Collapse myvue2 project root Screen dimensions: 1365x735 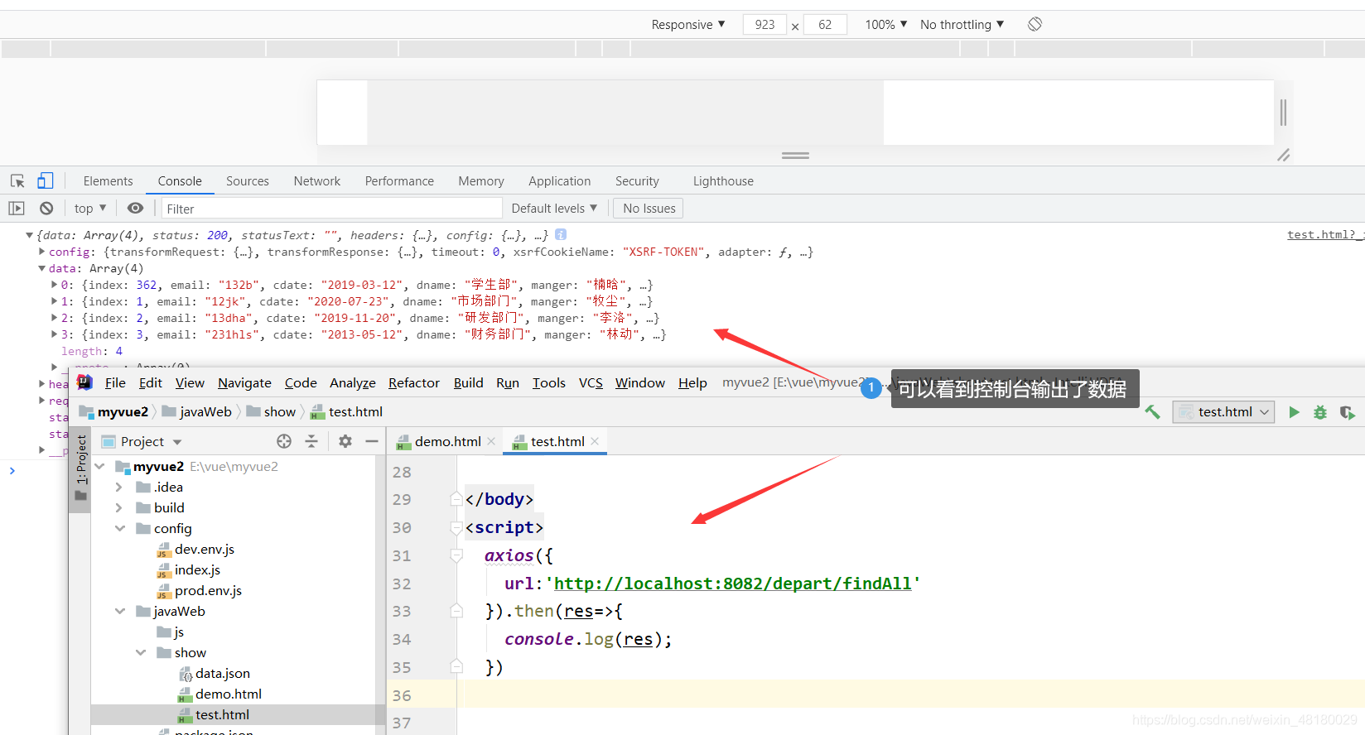(x=99, y=466)
